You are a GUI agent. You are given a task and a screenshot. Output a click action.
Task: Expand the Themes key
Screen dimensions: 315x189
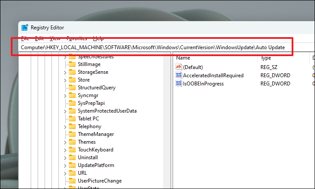(x=65, y=142)
